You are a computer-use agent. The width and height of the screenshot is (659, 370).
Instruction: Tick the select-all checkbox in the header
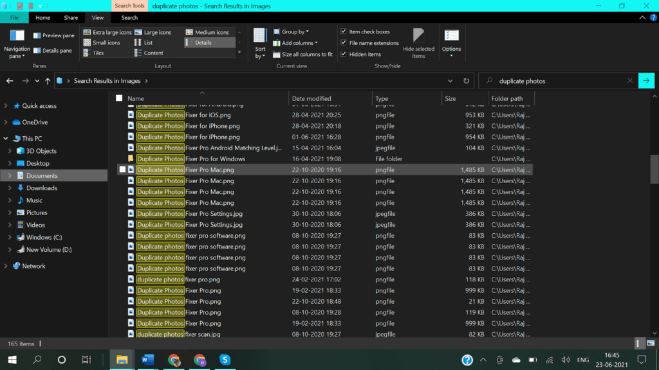tap(119, 98)
